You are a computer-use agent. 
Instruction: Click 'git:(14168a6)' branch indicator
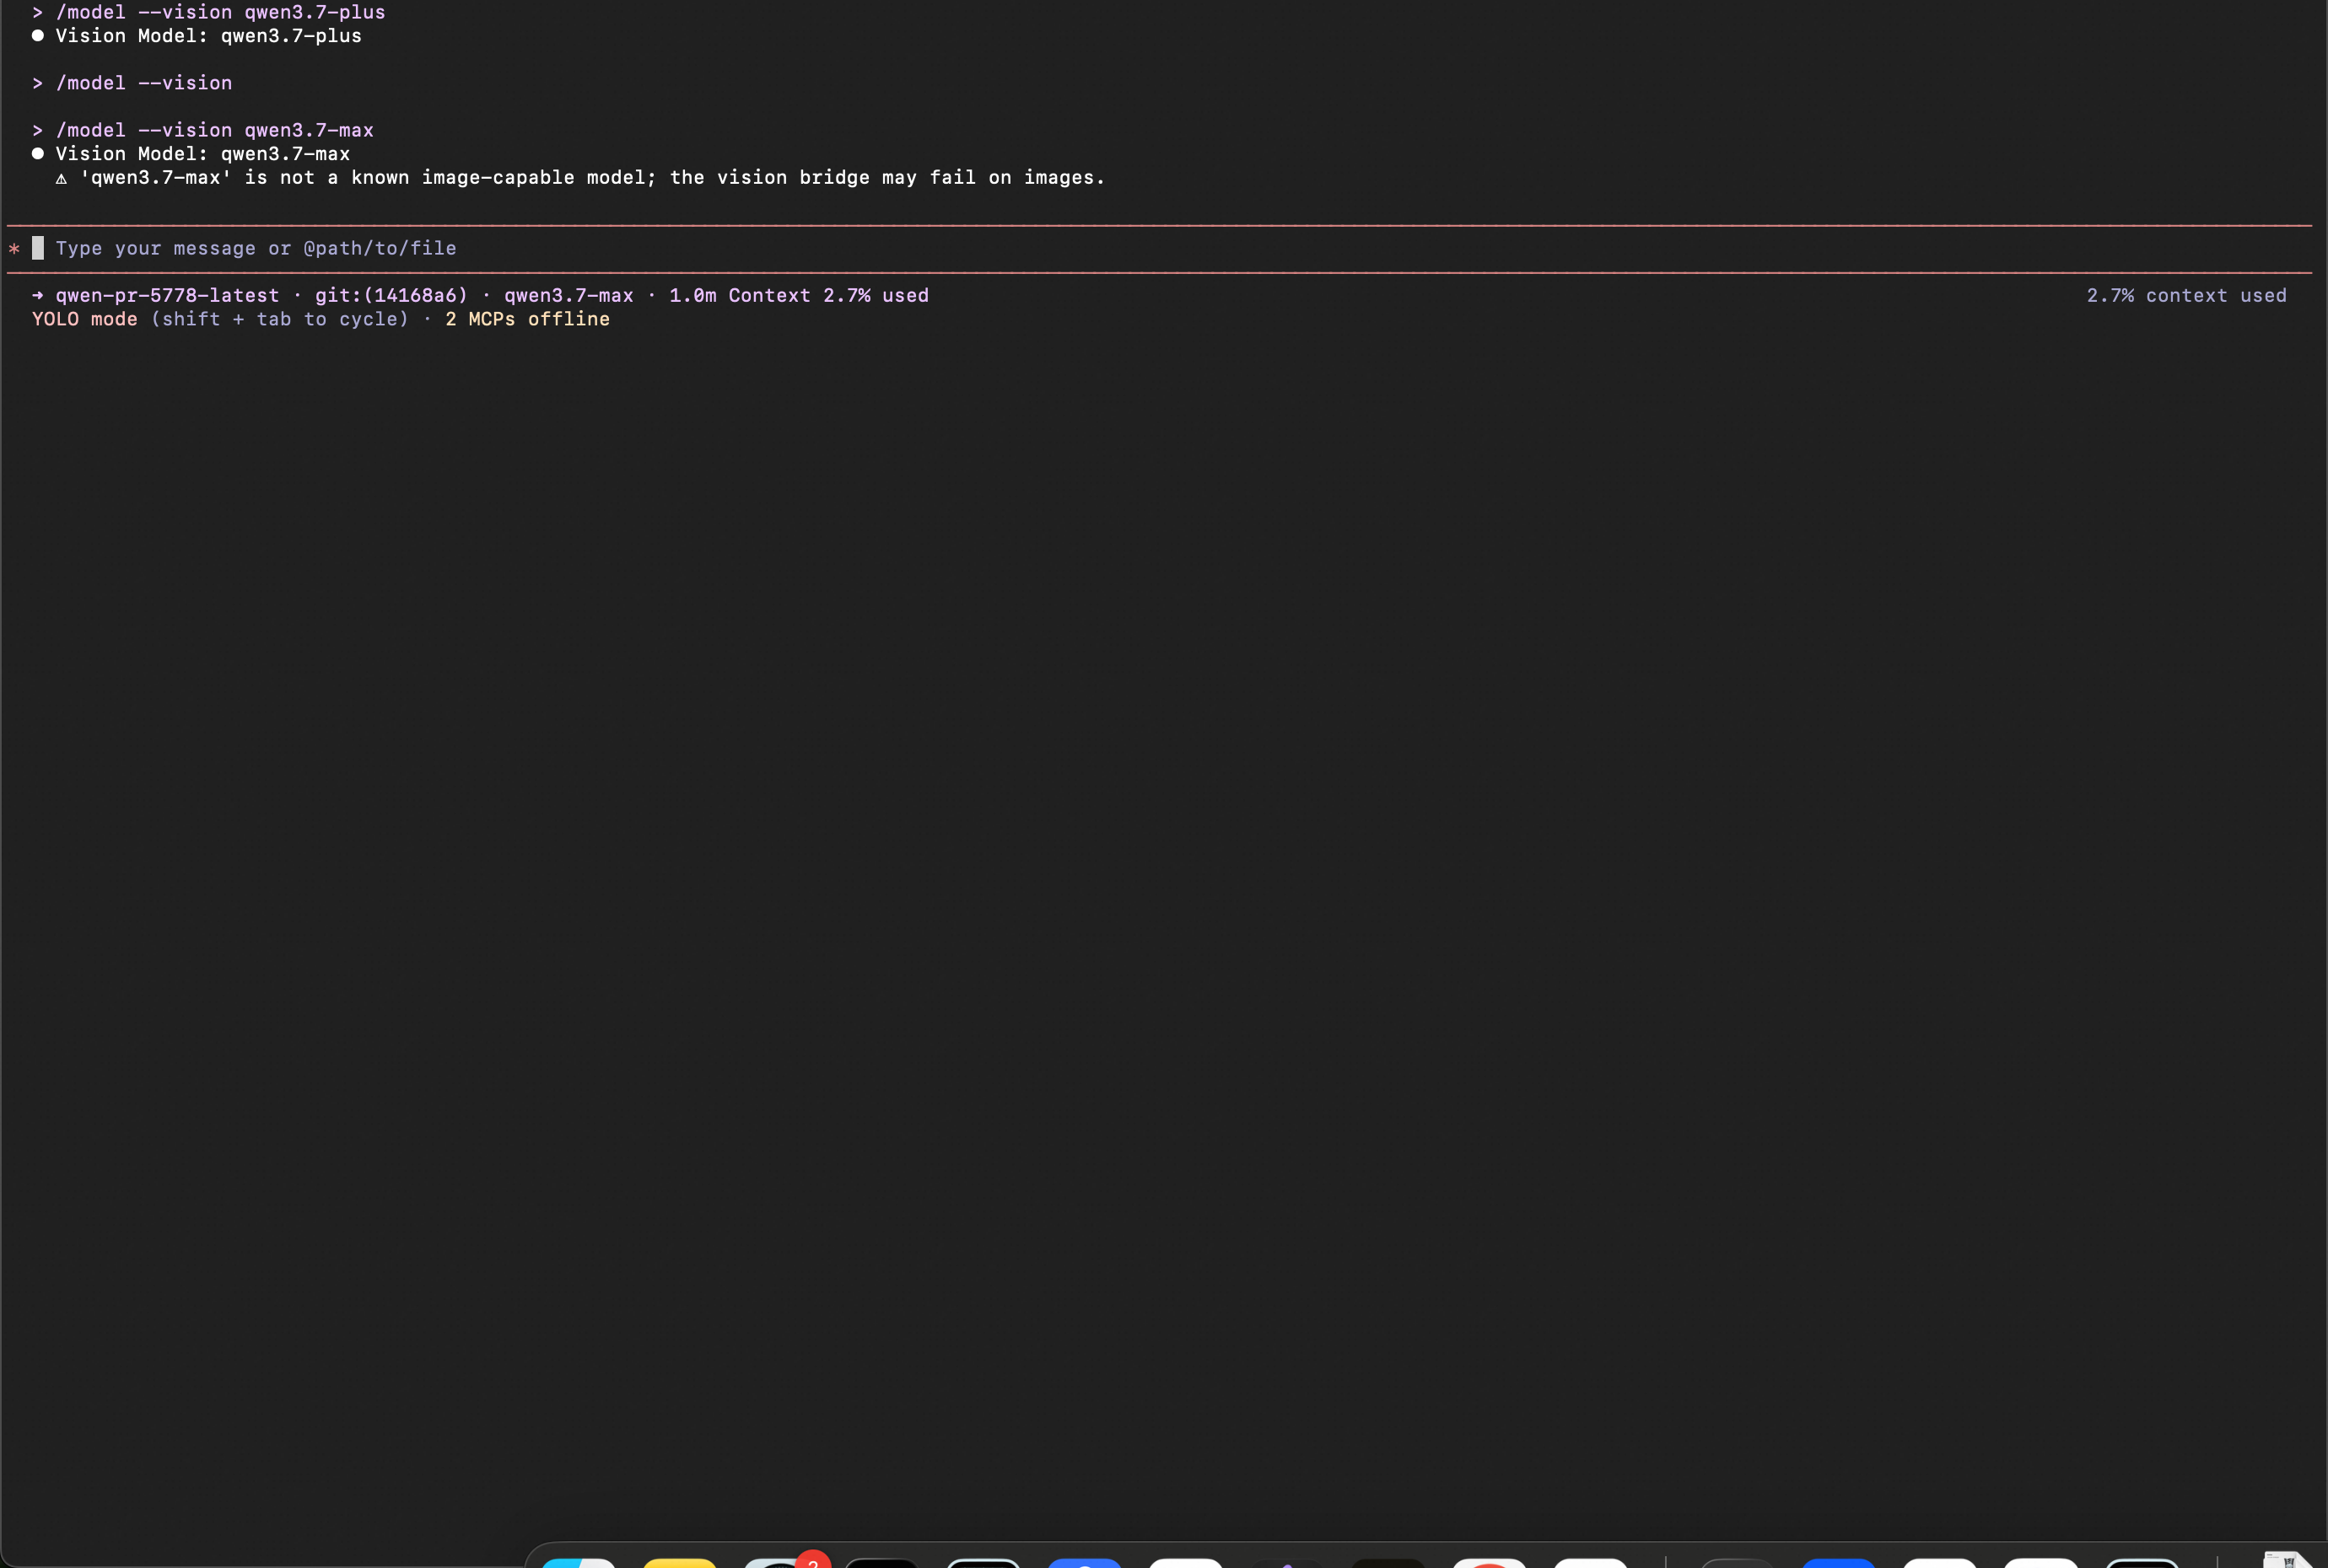391,296
